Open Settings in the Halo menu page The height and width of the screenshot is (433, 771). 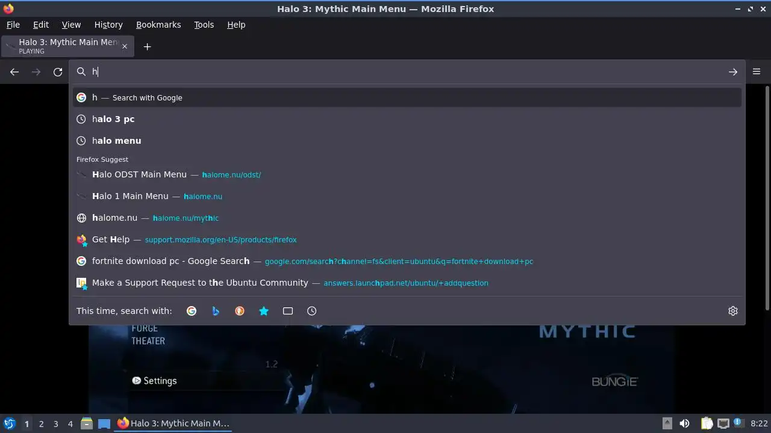154,381
